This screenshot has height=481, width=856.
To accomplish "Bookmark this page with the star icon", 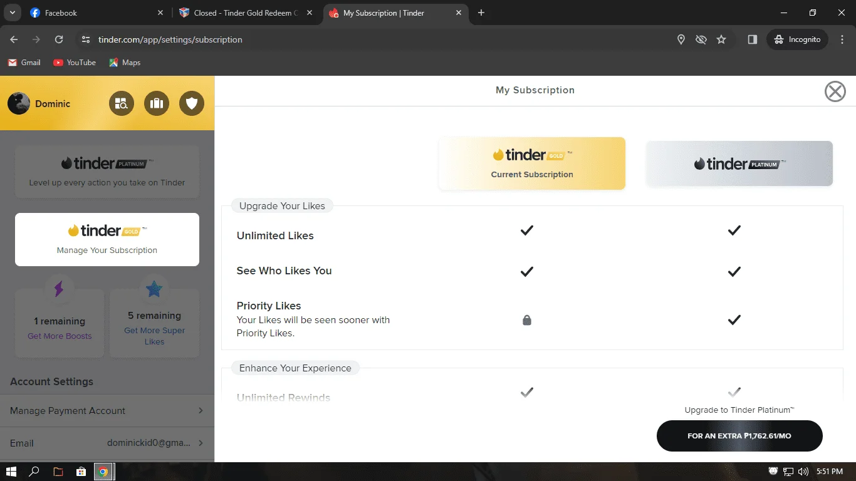I will [721, 39].
